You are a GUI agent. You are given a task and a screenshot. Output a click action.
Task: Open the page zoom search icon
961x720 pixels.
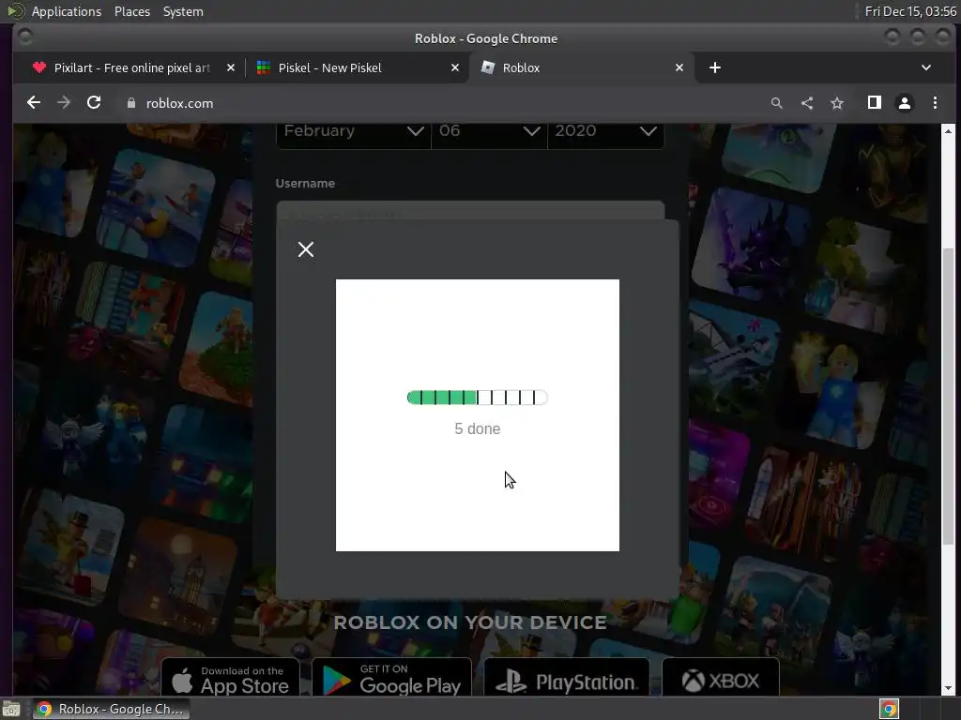pyautogui.click(x=776, y=103)
